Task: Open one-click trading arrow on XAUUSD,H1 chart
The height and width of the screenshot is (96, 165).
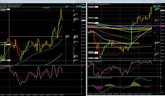Action: [88, 4]
